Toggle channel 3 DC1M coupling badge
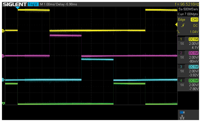Screen dimensions: 201x122 (x=193, y=67)
